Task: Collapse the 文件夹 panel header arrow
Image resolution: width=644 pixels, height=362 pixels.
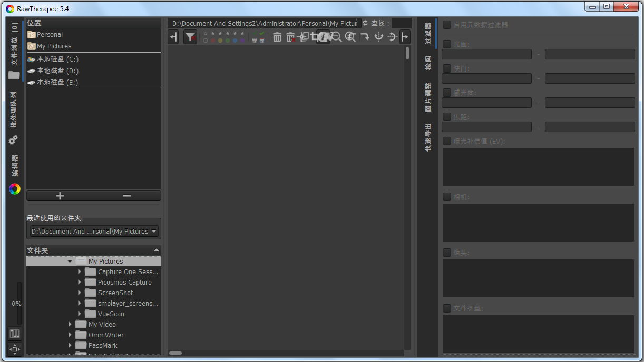Action: 156,250
